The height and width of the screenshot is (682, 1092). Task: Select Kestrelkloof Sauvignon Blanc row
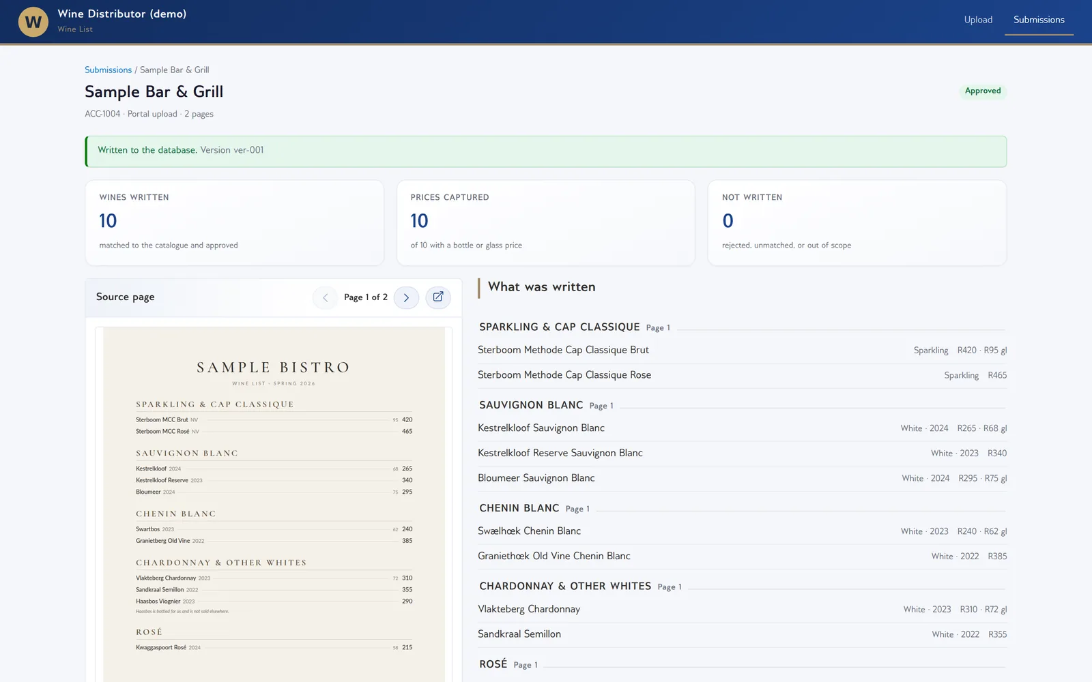(742, 428)
